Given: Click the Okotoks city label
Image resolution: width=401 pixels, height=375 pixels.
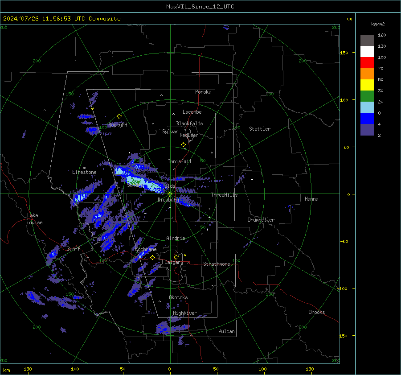Looking at the screenshot, I should pos(178,297).
